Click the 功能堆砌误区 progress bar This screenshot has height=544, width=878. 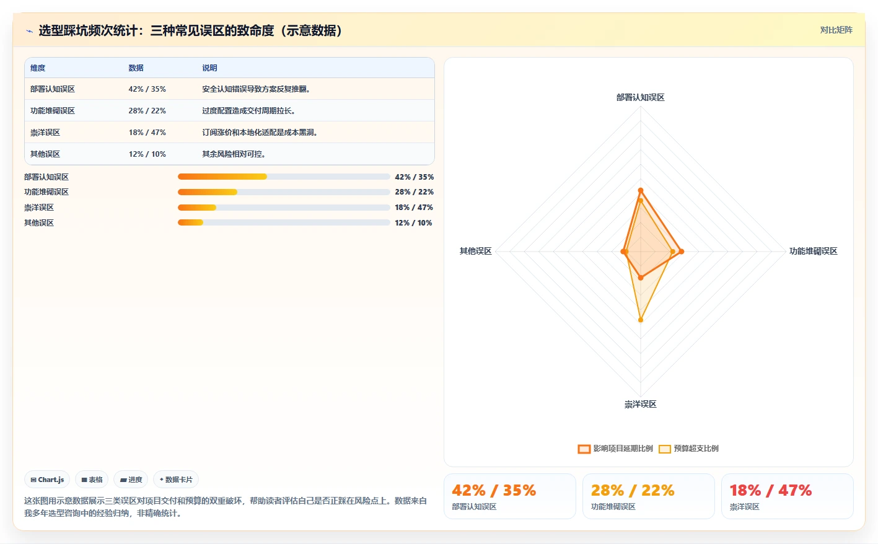(x=284, y=192)
